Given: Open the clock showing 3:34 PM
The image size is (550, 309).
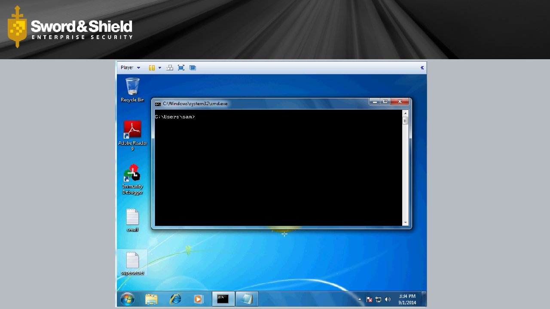Looking at the screenshot, I should (x=407, y=299).
